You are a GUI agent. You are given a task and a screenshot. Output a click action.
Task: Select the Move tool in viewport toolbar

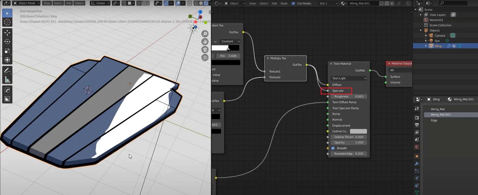[7, 32]
